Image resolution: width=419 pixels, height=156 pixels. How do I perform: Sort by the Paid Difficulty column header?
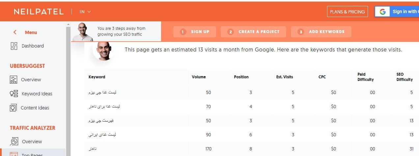click(365, 77)
